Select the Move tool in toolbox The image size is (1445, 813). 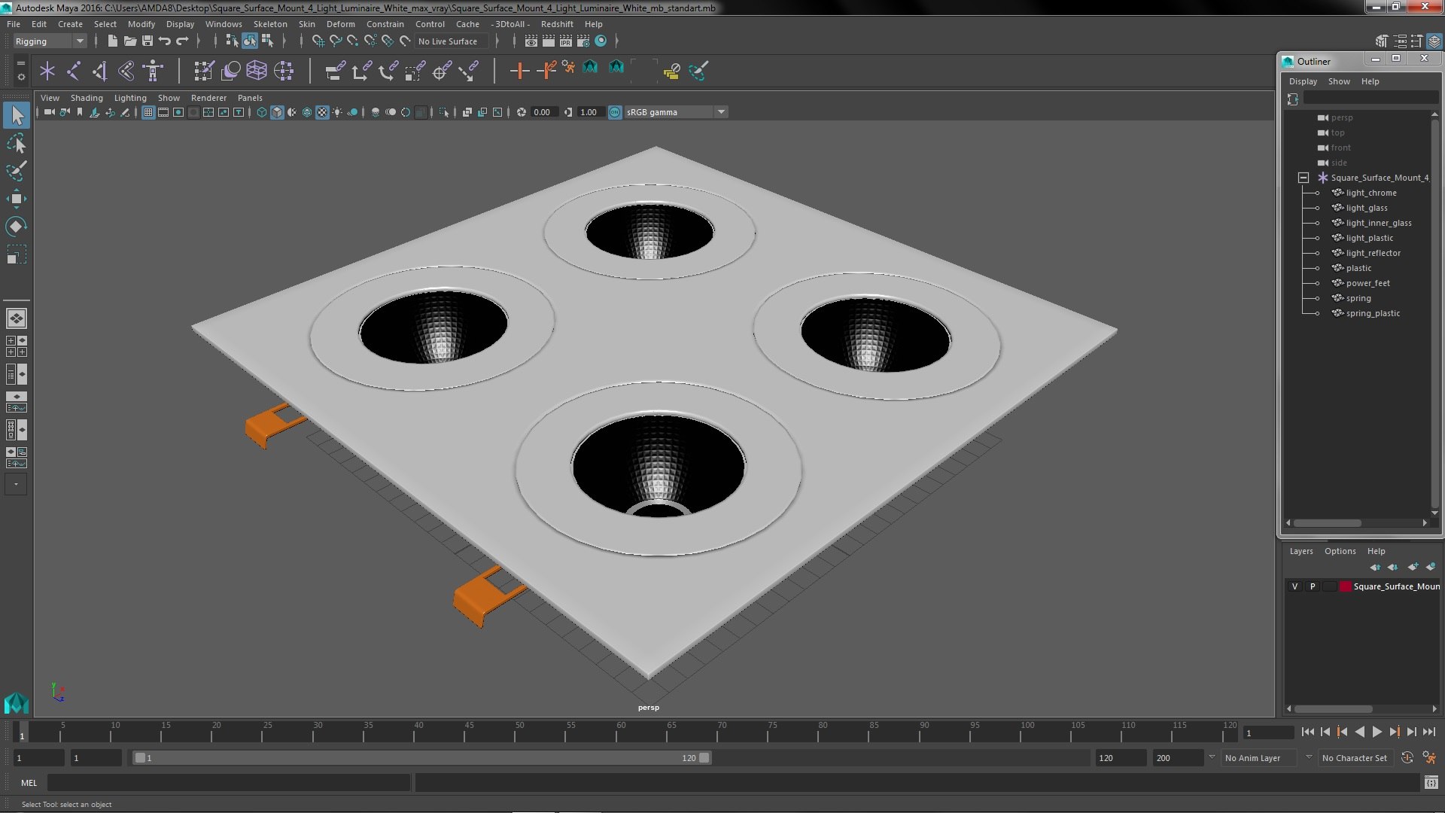16,199
